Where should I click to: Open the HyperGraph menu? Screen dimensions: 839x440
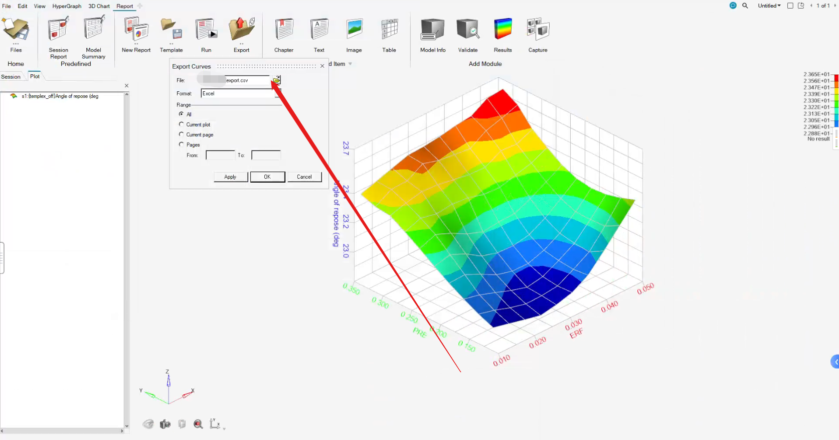coord(67,6)
